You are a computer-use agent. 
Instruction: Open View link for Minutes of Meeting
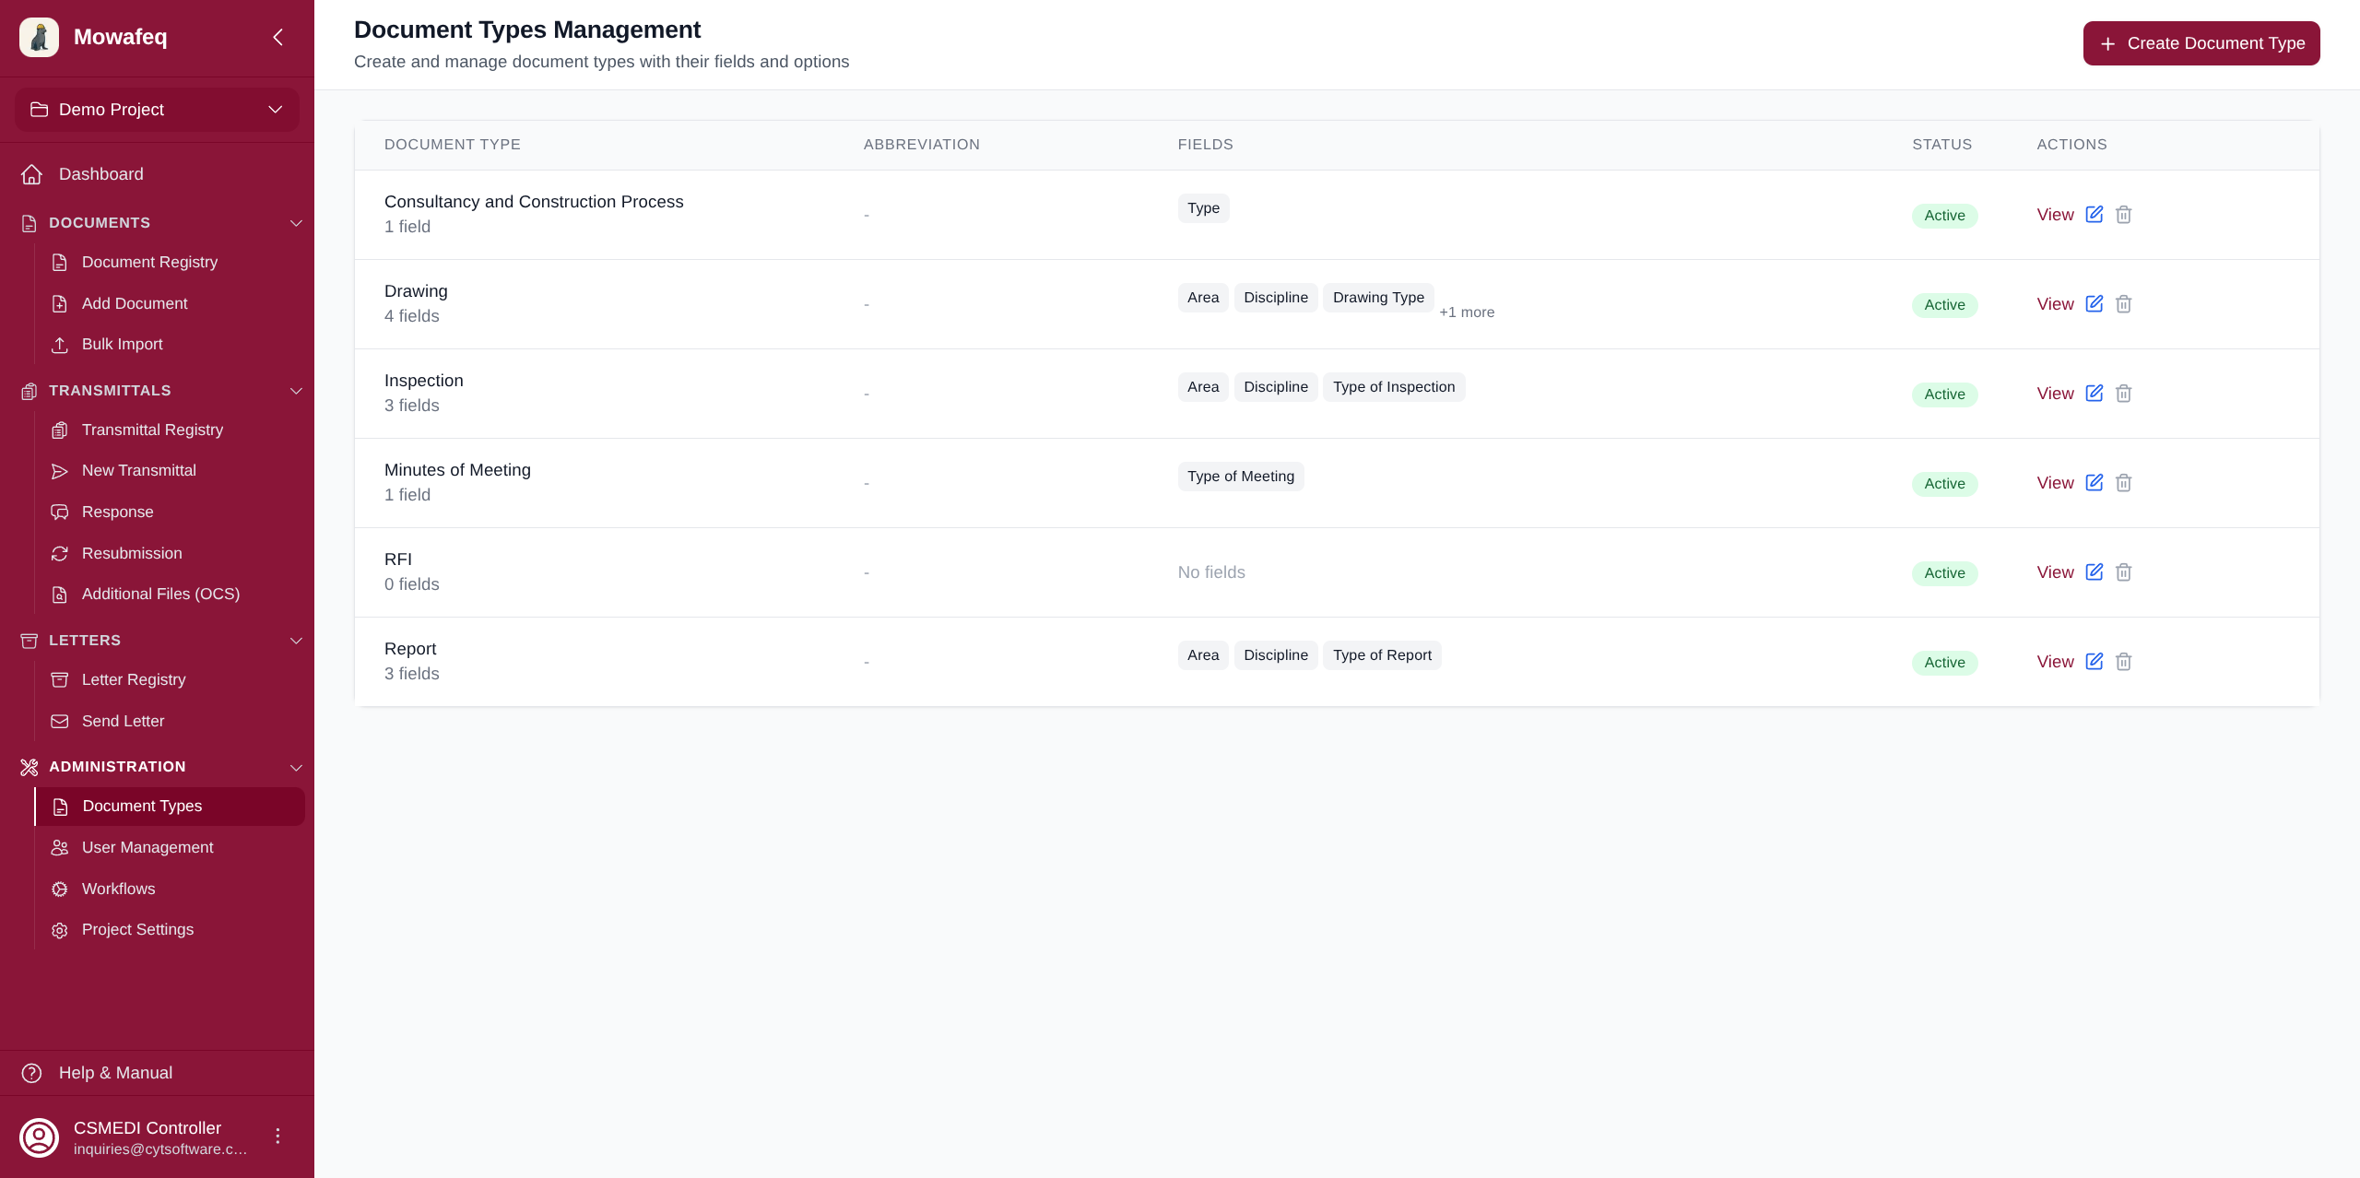2055,483
